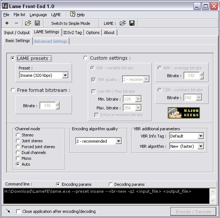Click Switch to Simple Mode button
Viewport: 220px width, 218px height.
(71, 23)
